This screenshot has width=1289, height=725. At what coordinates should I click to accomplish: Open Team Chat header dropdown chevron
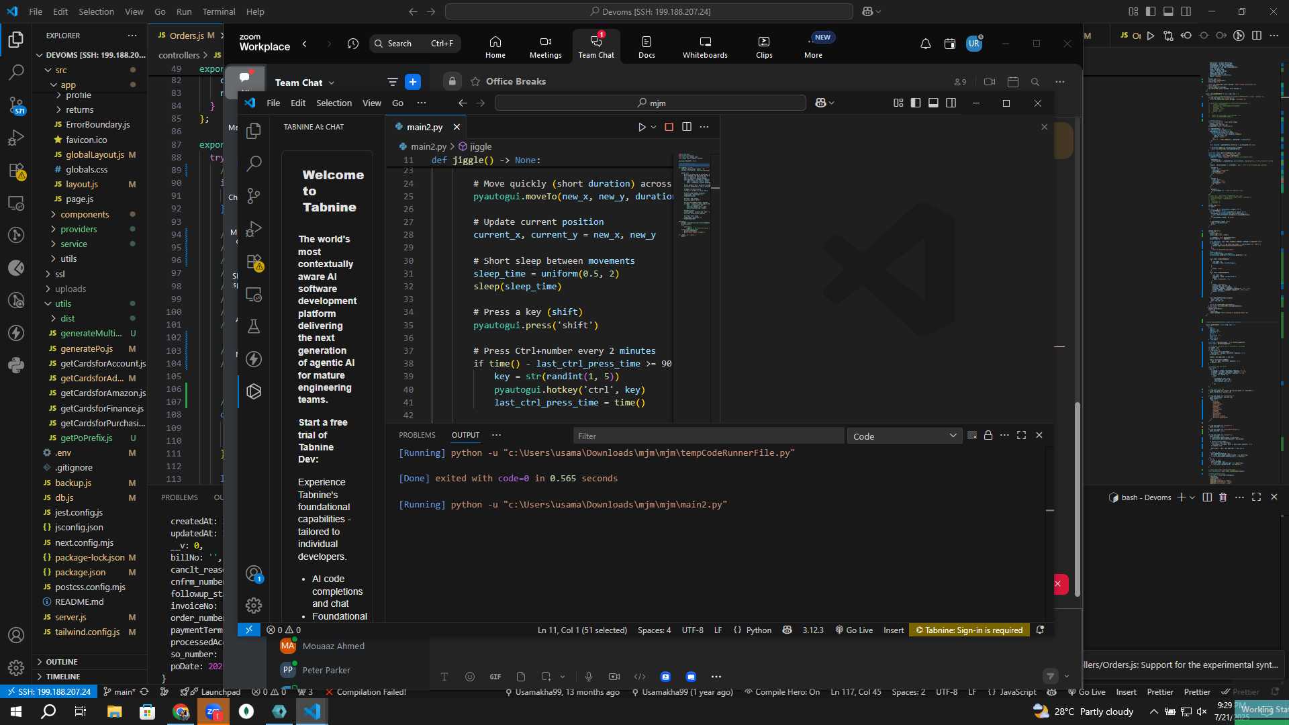(332, 83)
